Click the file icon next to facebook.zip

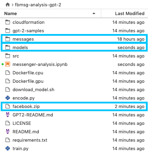(x=8, y=106)
